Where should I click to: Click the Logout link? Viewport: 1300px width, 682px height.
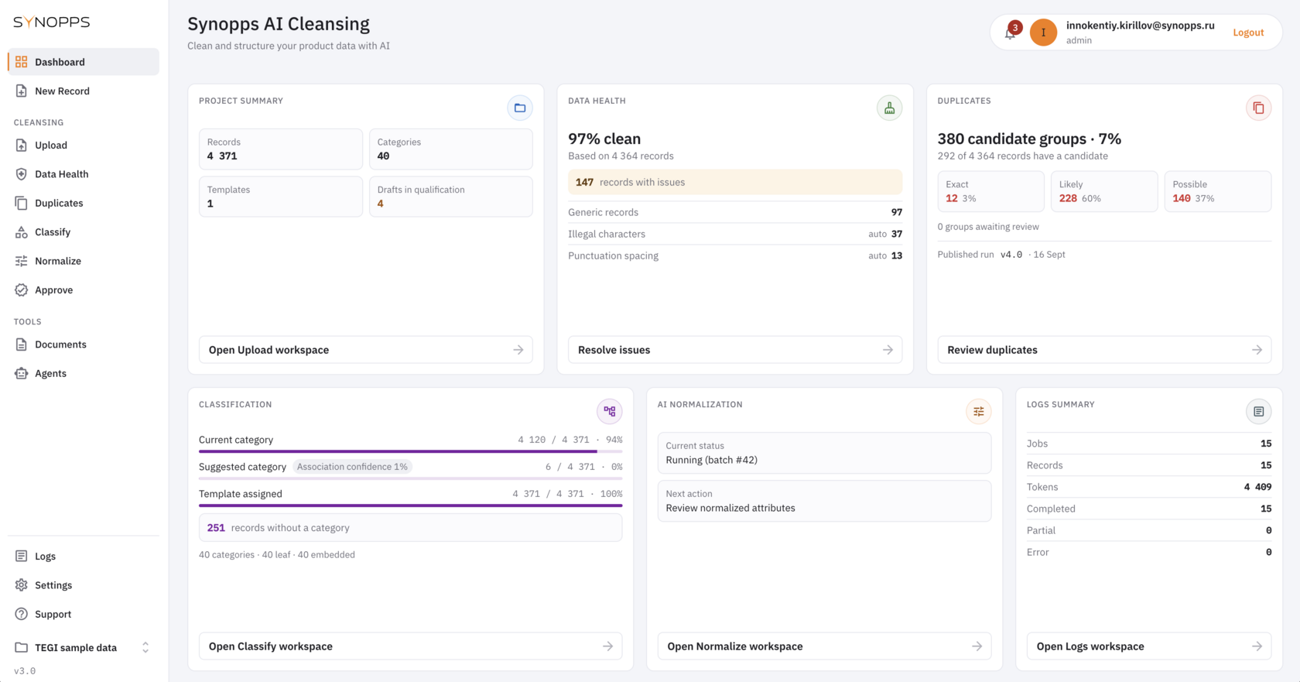click(1248, 33)
